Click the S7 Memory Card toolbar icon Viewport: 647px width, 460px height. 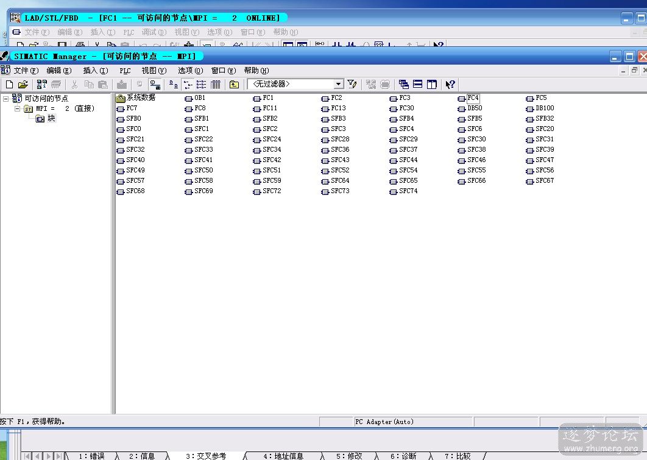click(55, 85)
